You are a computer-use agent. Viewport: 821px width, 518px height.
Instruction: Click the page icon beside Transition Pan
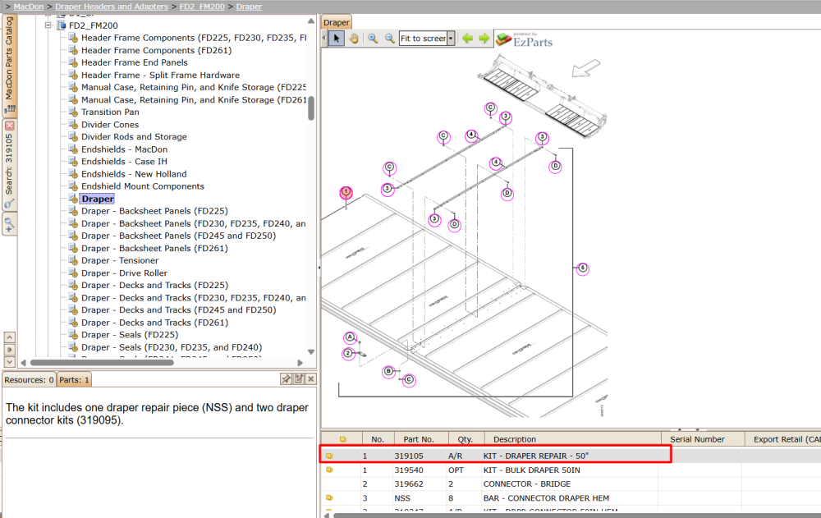(73, 112)
